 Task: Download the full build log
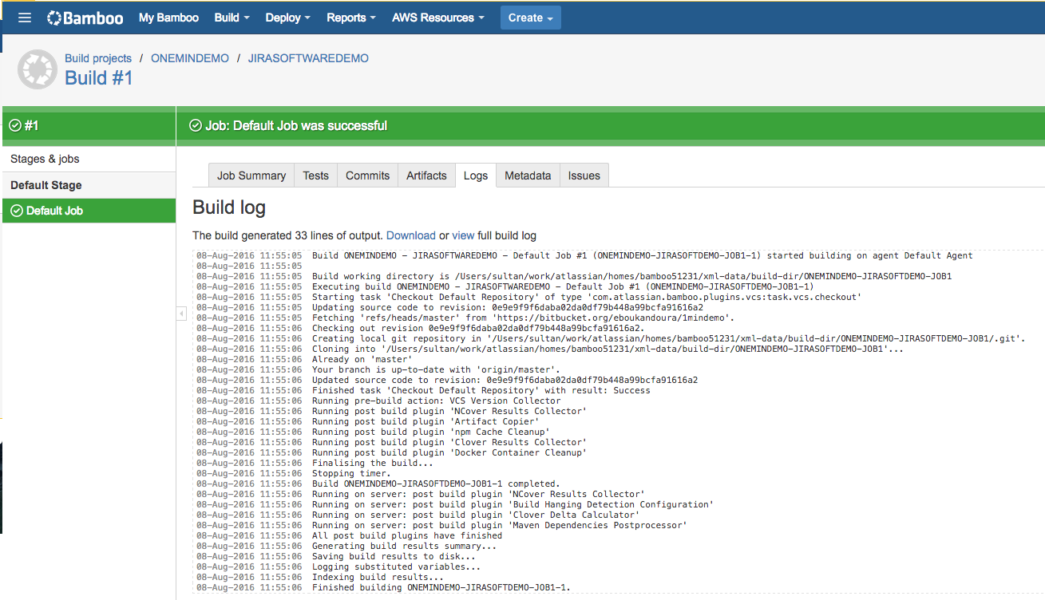(x=411, y=235)
